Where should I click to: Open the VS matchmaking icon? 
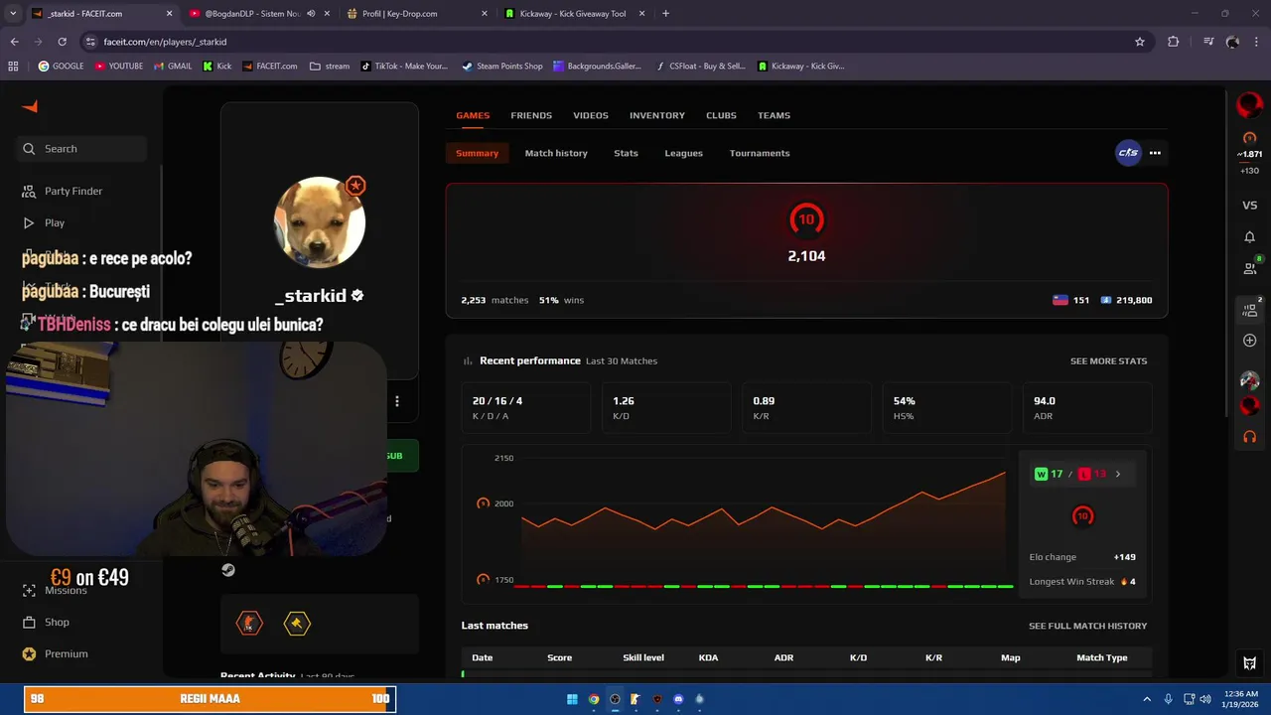tap(1249, 206)
